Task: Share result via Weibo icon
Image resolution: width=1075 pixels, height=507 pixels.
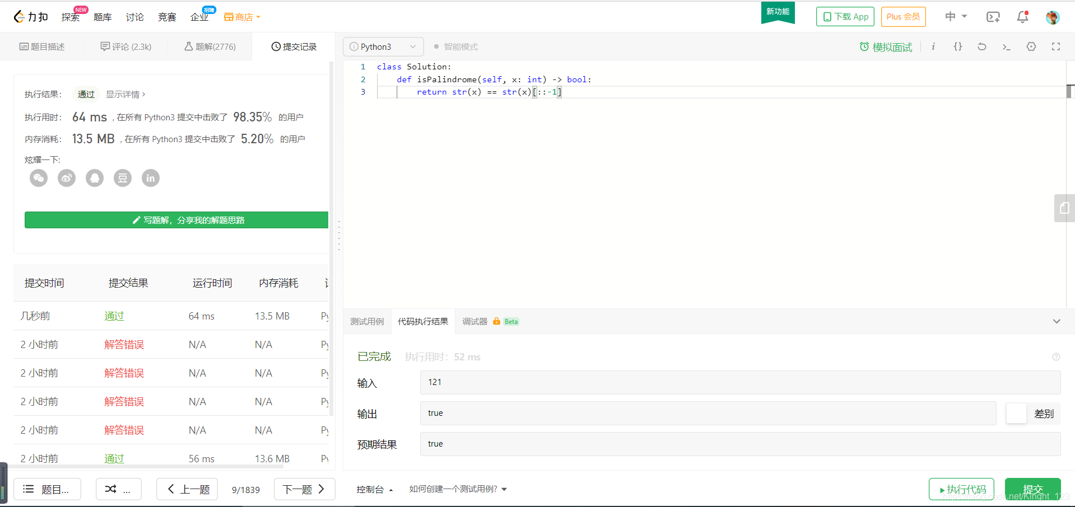Action: (67, 178)
